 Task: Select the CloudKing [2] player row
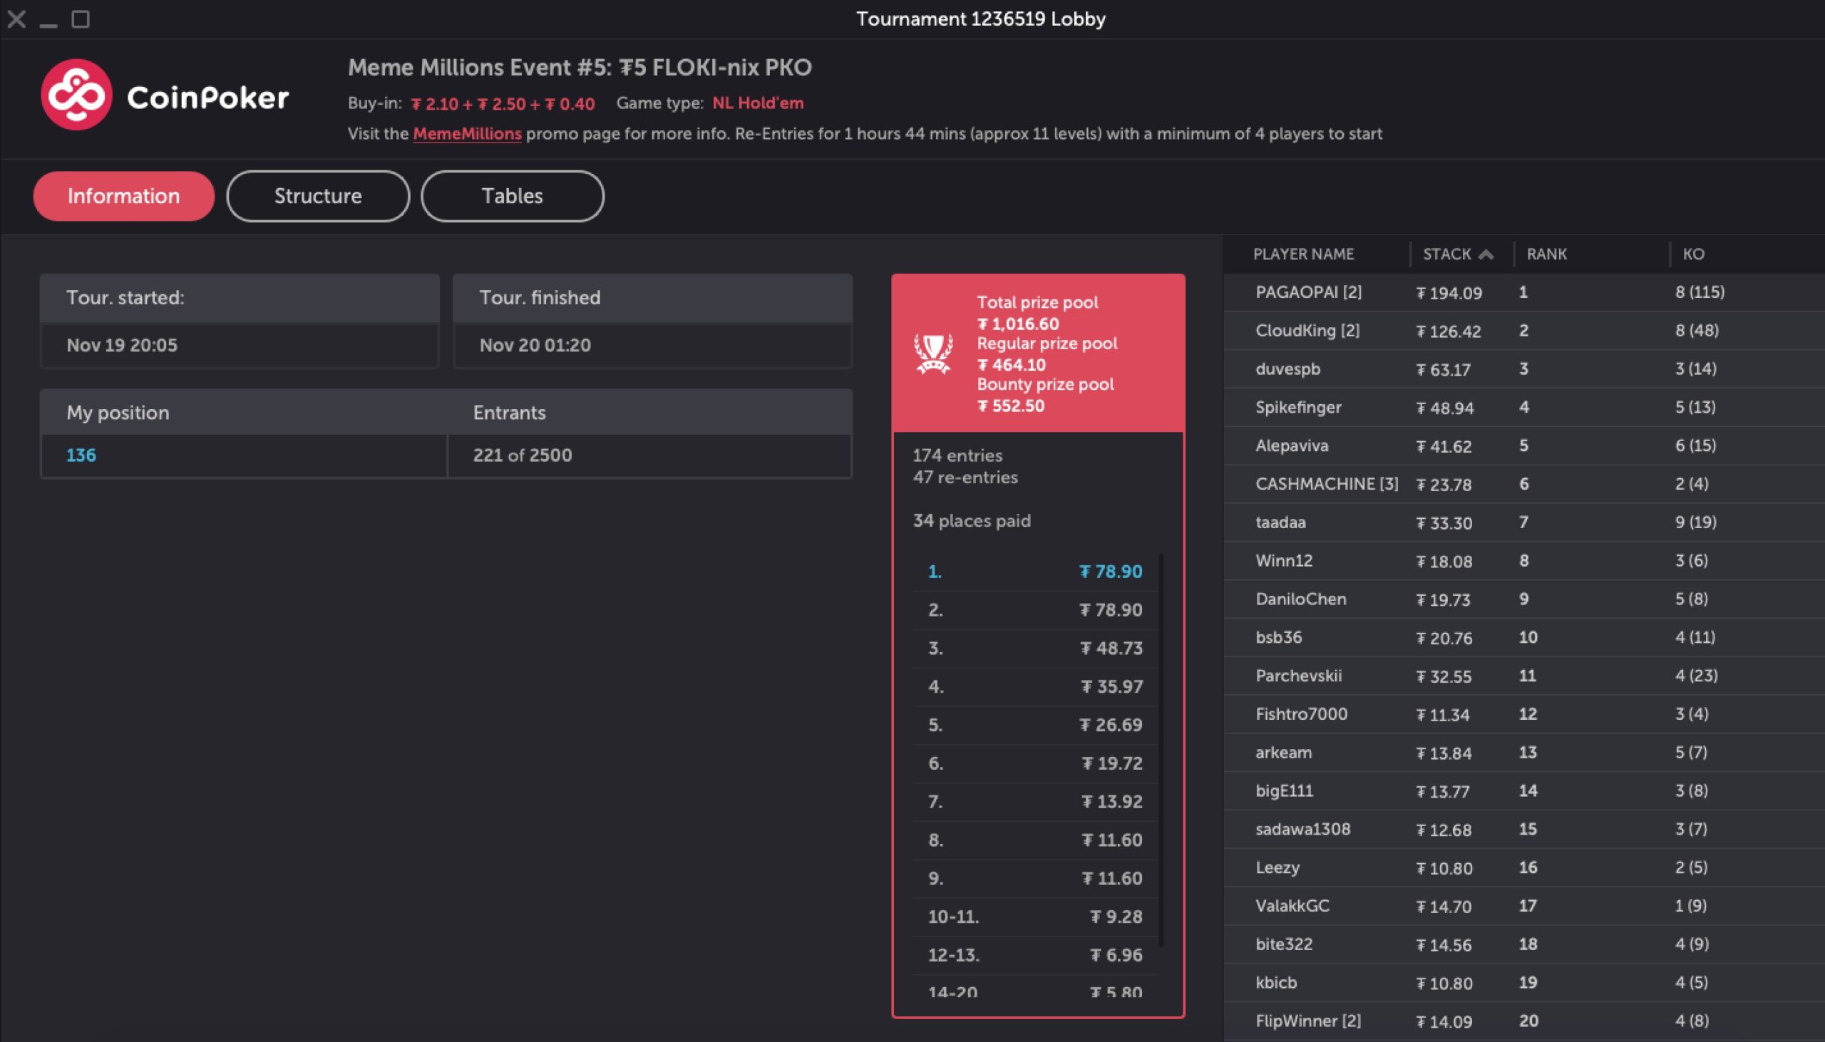1307,331
